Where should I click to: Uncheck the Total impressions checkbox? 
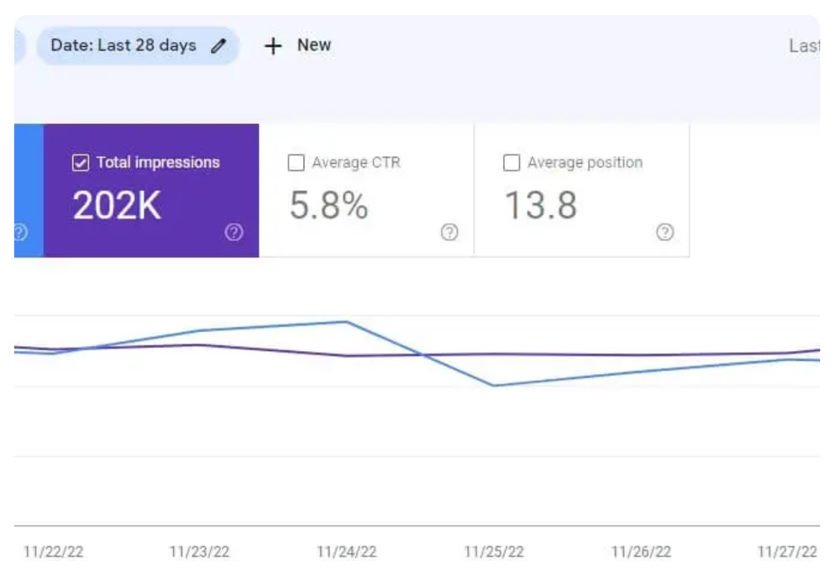81,163
